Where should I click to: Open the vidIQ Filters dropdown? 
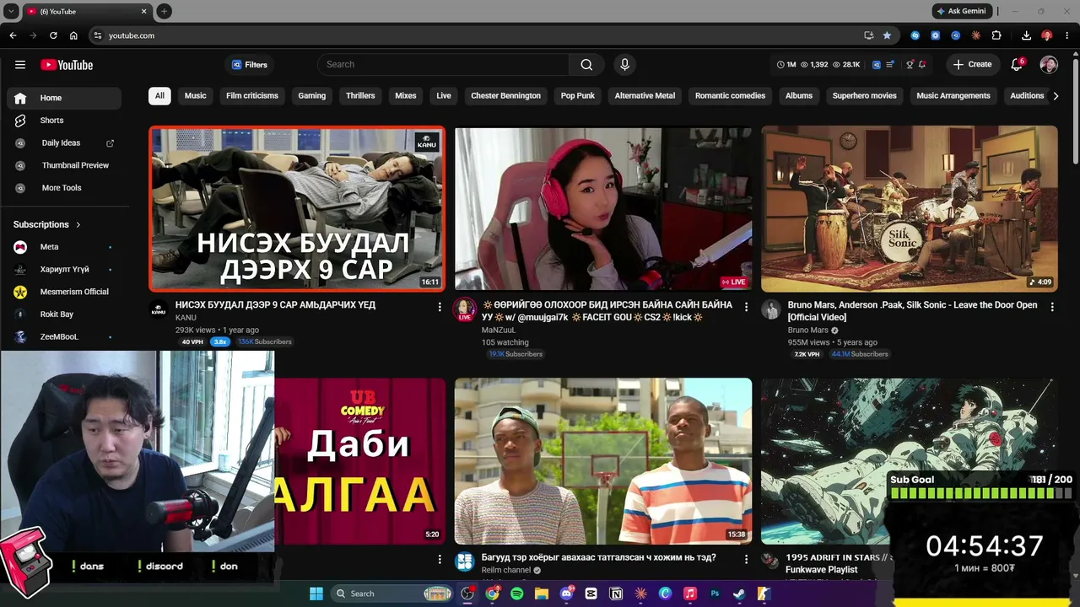(x=249, y=65)
